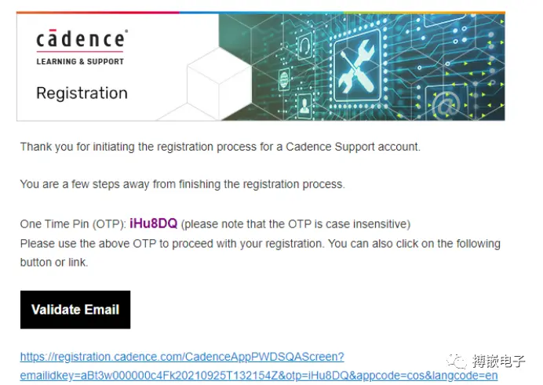
Task: Click the user profile icon in the banner
Action: click(304, 106)
